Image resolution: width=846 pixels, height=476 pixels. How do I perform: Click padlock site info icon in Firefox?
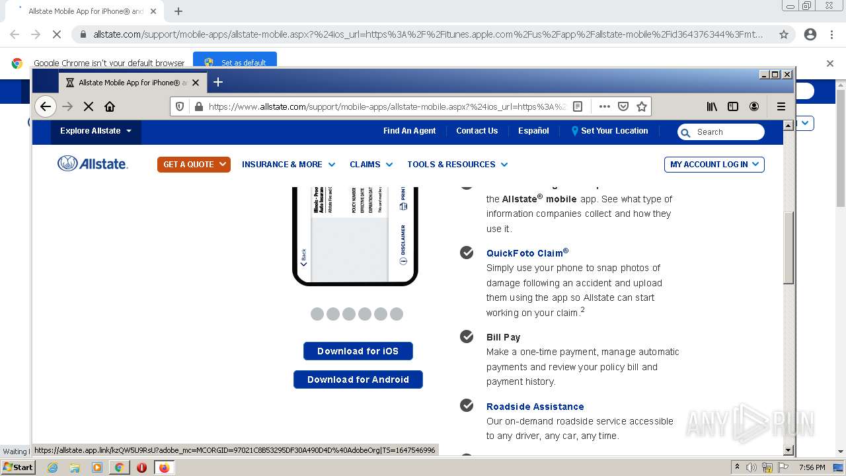(x=198, y=106)
